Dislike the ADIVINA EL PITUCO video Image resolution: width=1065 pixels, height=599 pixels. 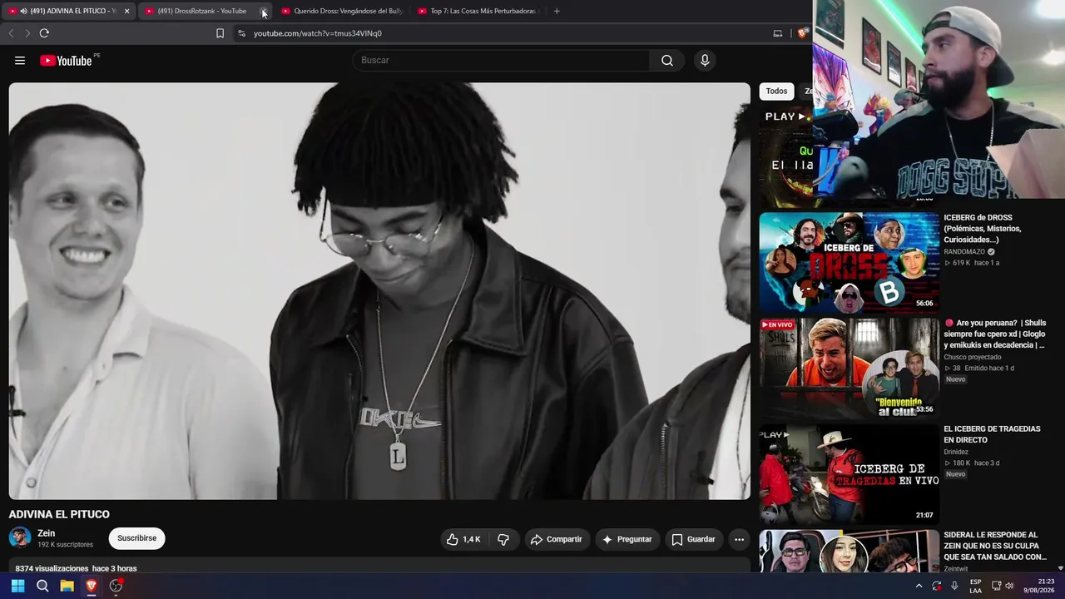coord(503,539)
